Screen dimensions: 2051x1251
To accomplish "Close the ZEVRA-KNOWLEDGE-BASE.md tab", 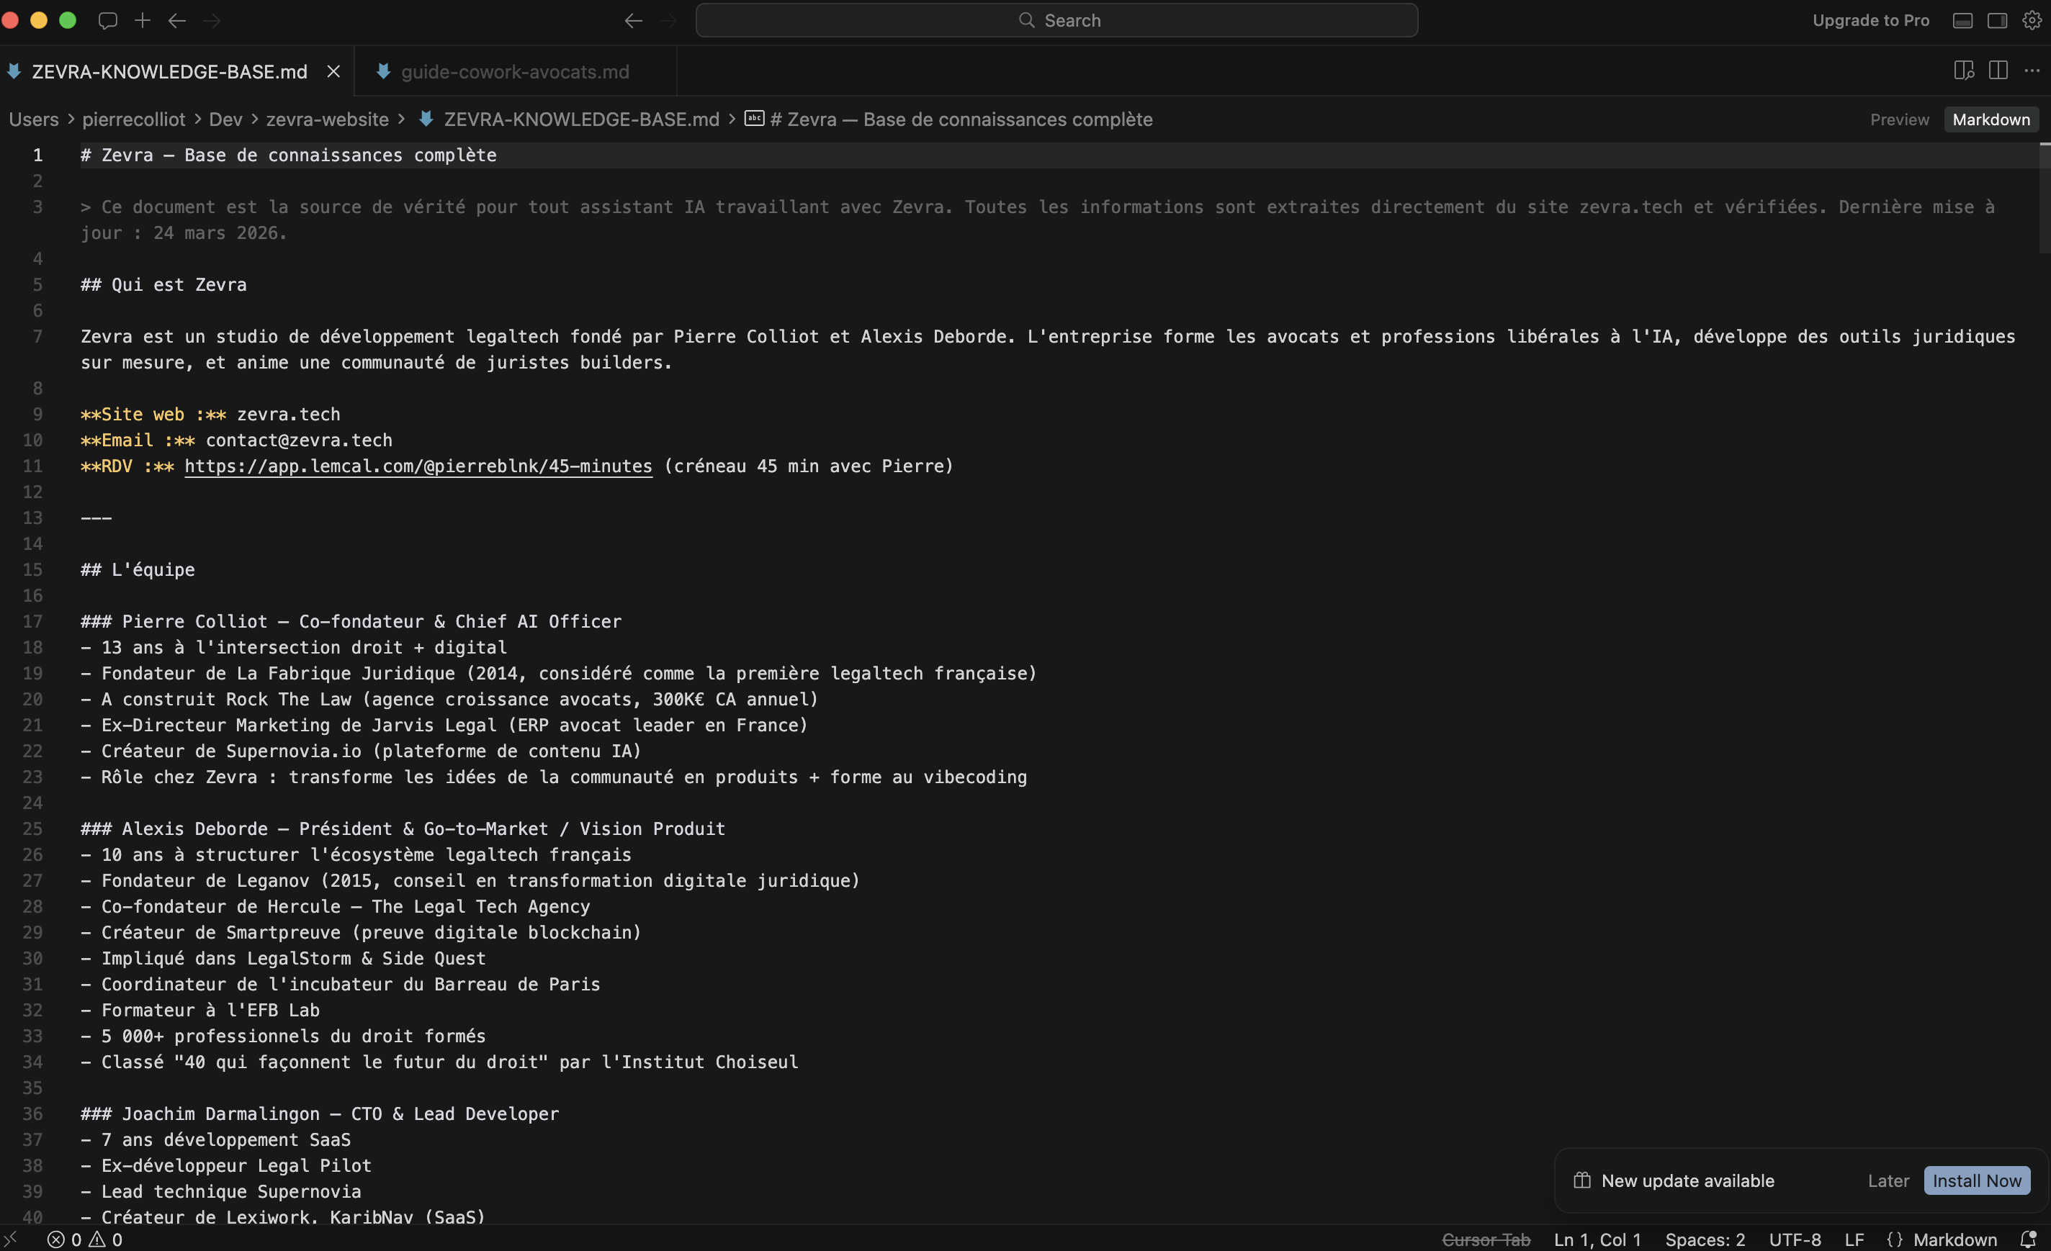I will point(333,71).
